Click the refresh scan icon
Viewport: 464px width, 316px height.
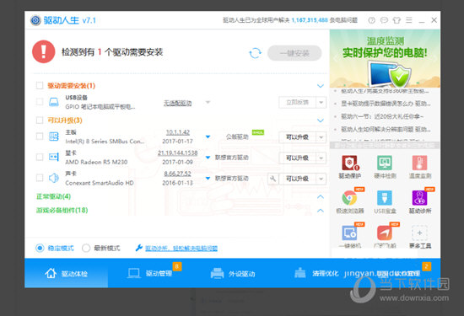click(255, 53)
